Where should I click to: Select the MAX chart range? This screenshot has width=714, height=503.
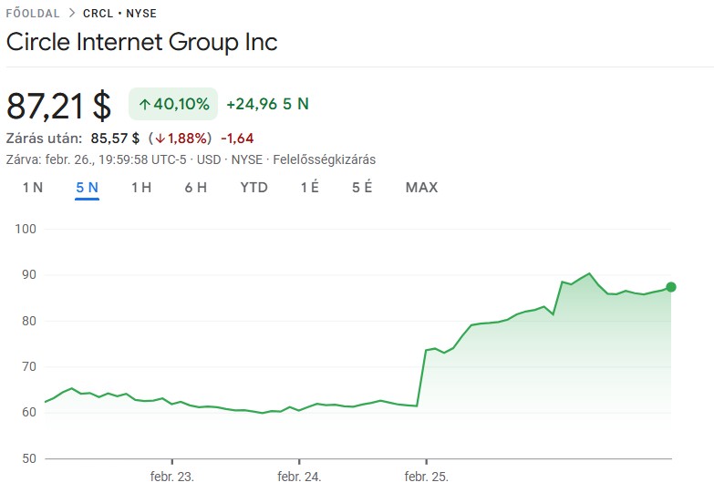tap(421, 188)
